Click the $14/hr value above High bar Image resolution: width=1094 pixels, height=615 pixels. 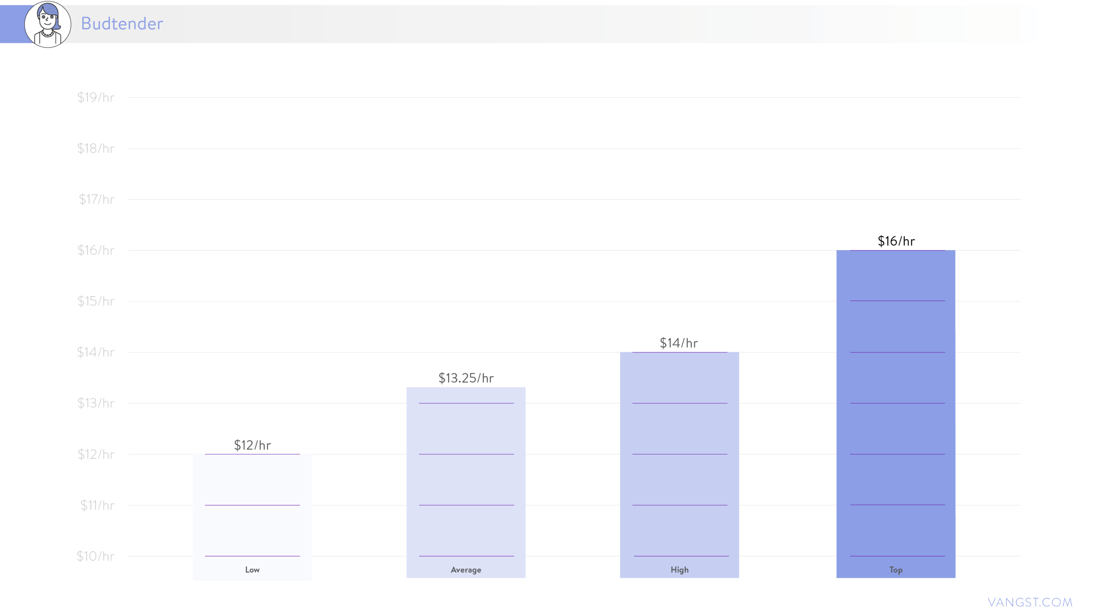pyautogui.click(x=679, y=343)
